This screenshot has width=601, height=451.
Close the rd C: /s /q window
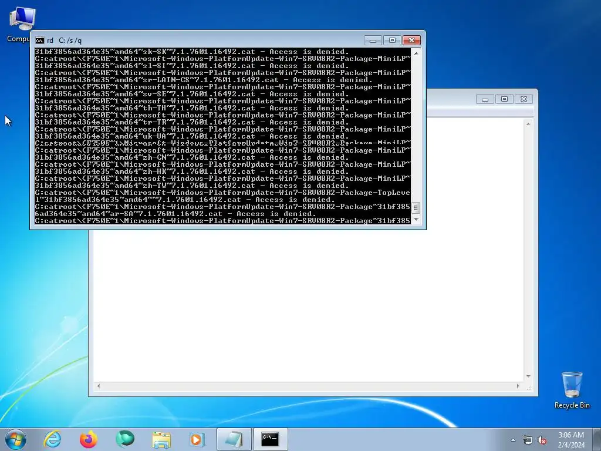(x=411, y=41)
